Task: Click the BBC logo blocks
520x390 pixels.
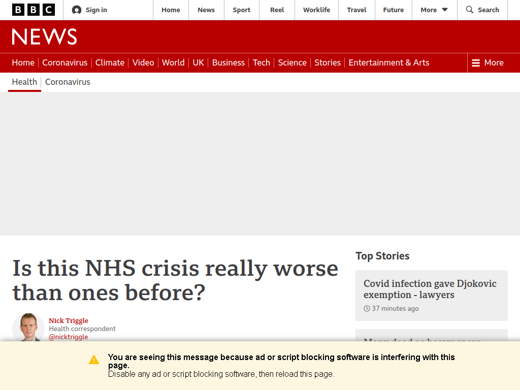Action: point(34,10)
